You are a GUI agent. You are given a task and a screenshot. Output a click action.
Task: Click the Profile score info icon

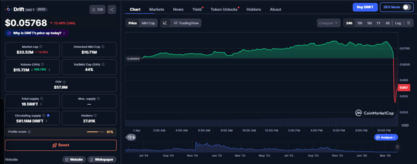tap(29, 132)
